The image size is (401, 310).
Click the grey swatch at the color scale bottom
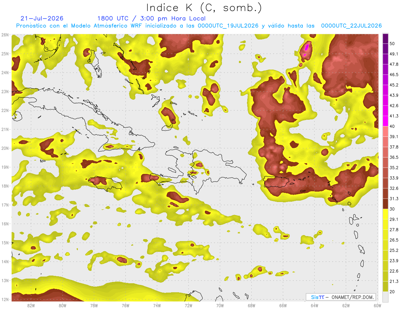click(385, 296)
